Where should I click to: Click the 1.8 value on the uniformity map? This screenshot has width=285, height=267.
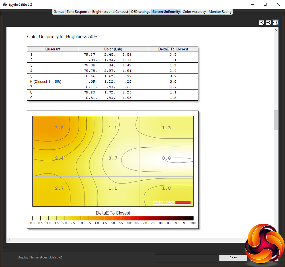(166, 188)
